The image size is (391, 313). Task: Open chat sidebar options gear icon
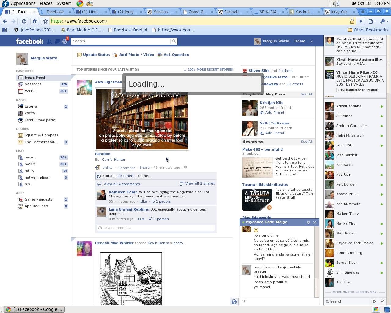pos(374,301)
